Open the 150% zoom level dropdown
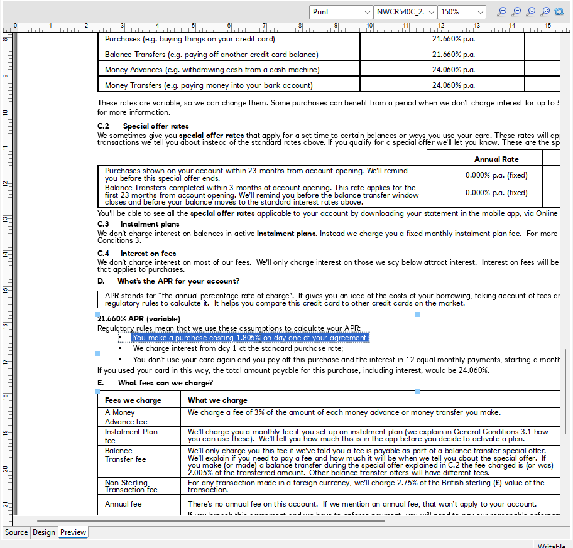Image resolution: width=573 pixels, height=548 pixels. click(x=462, y=12)
